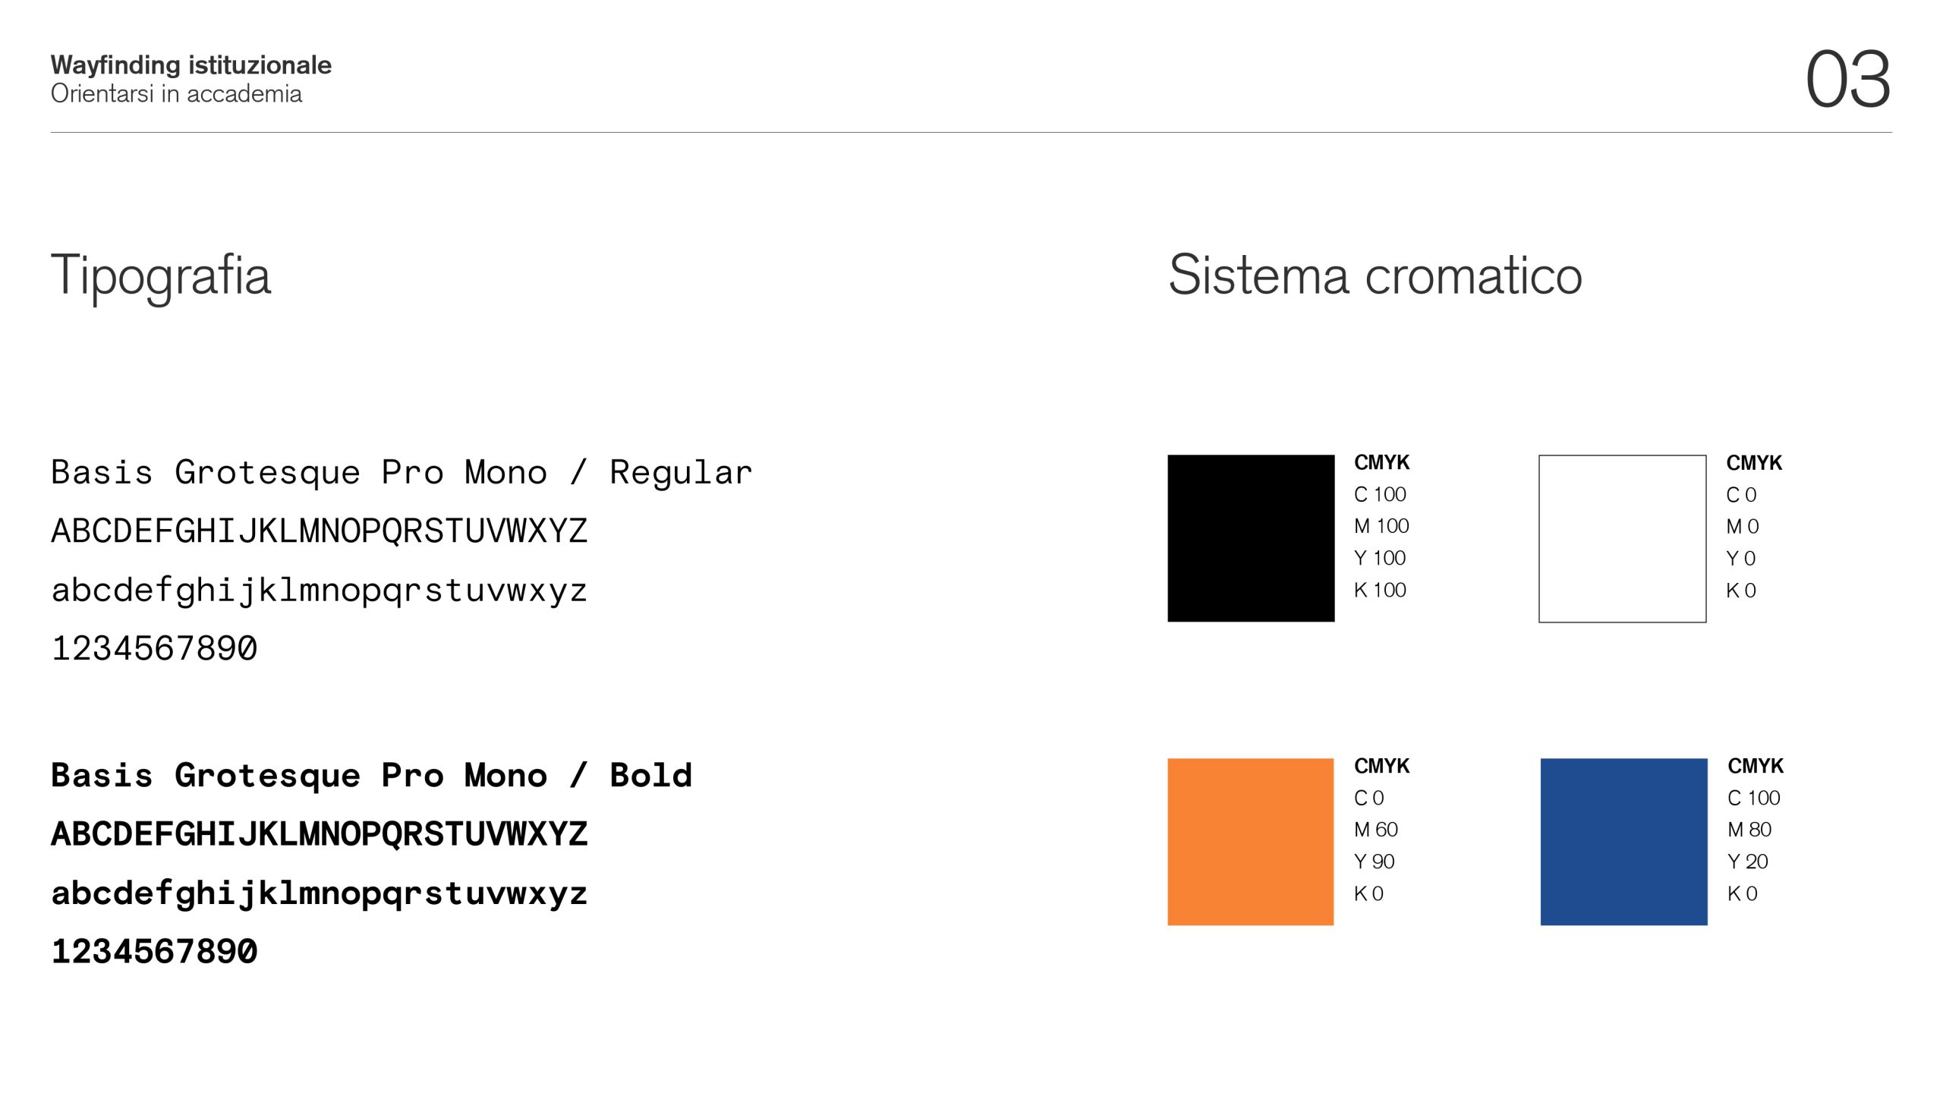Click the K 100 value of black

pyautogui.click(x=1380, y=590)
